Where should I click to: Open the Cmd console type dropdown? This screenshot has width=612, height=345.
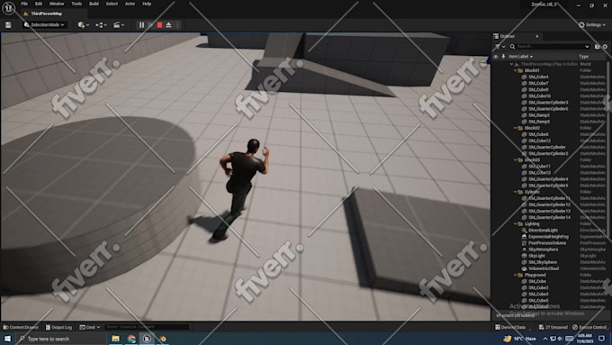coord(90,327)
